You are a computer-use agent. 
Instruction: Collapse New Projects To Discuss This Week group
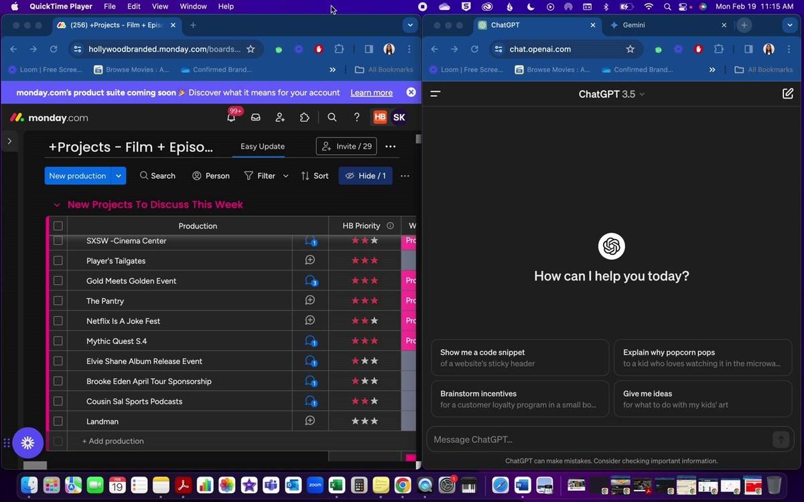(x=57, y=205)
